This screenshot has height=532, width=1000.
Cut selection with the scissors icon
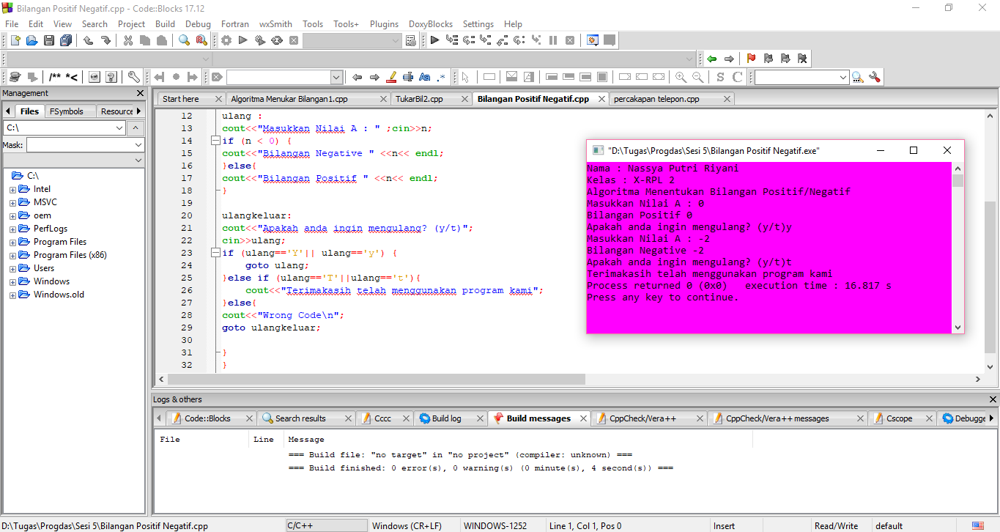[127, 40]
